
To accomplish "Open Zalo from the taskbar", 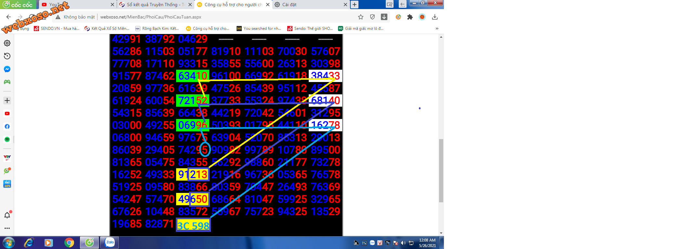I will 110,243.
